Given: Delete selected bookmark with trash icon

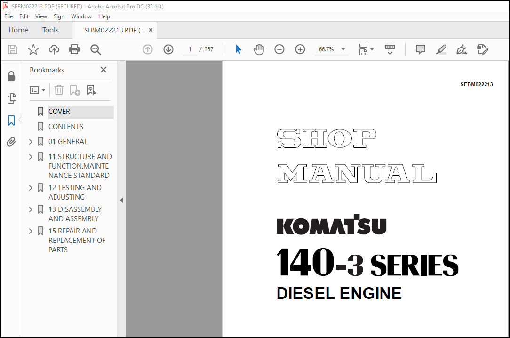Looking at the screenshot, I should [59, 90].
